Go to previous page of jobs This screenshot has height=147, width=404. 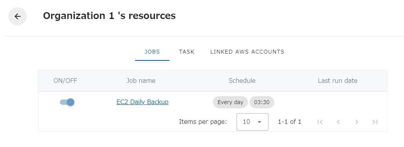[x=338, y=122]
